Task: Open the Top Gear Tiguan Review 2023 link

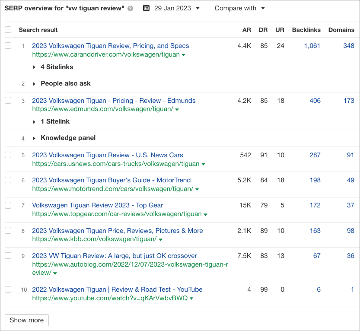Action: click(98, 205)
